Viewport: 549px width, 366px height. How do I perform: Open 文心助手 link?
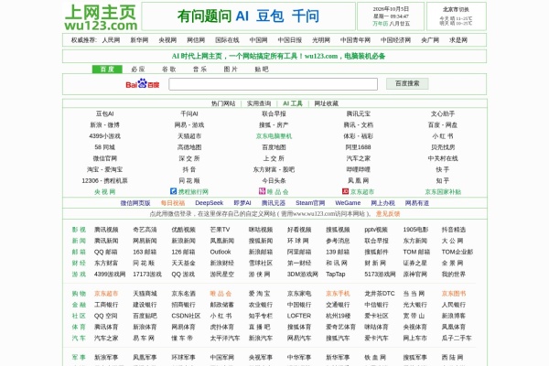coord(443,113)
